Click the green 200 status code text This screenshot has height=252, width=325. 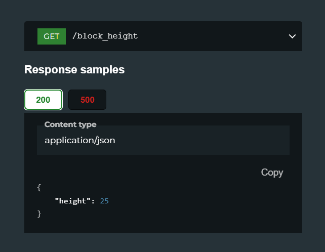[x=43, y=100]
